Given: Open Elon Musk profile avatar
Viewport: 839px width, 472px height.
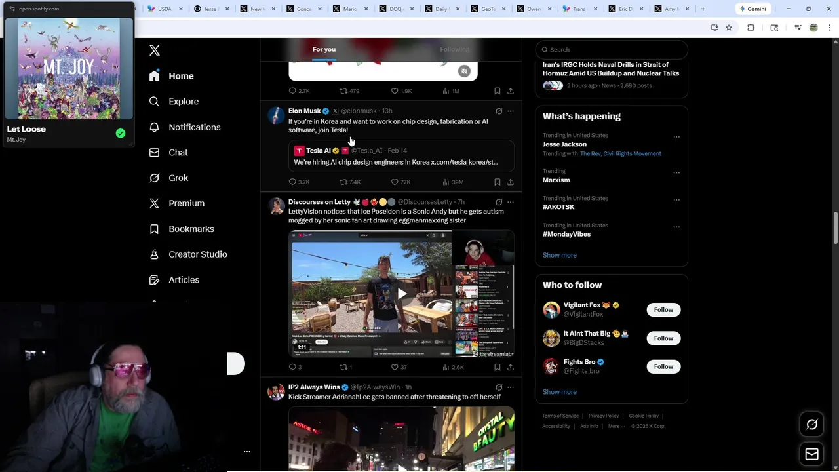Looking at the screenshot, I should pos(277,115).
